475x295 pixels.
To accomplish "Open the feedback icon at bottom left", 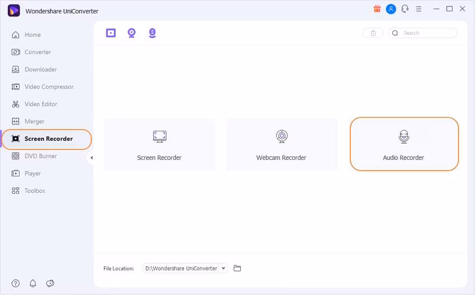I will pyautogui.click(x=50, y=283).
